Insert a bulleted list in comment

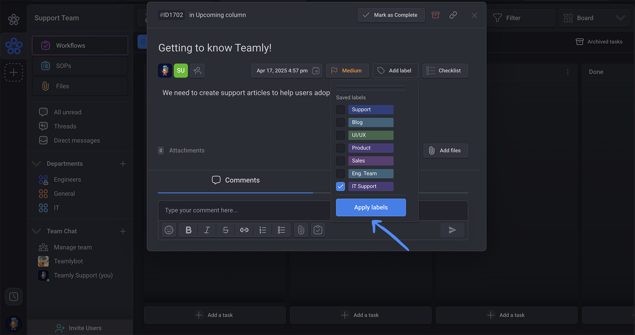281,230
